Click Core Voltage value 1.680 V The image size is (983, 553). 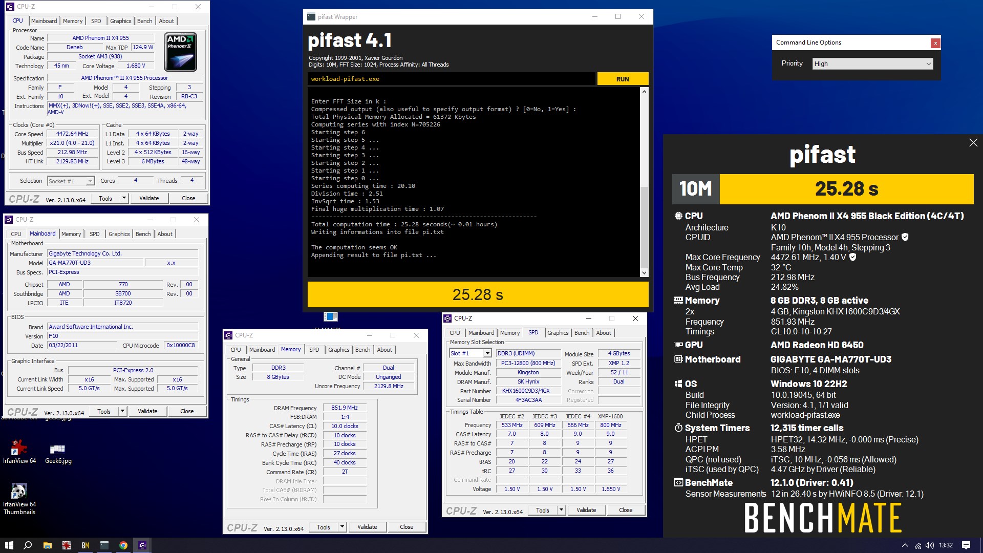(136, 66)
